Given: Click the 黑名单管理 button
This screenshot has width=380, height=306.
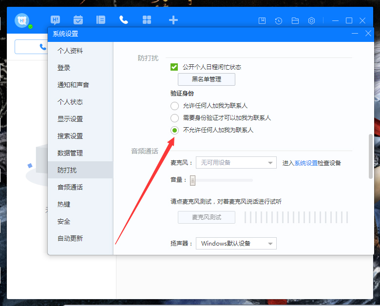Looking at the screenshot, I should [x=207, y=79].
